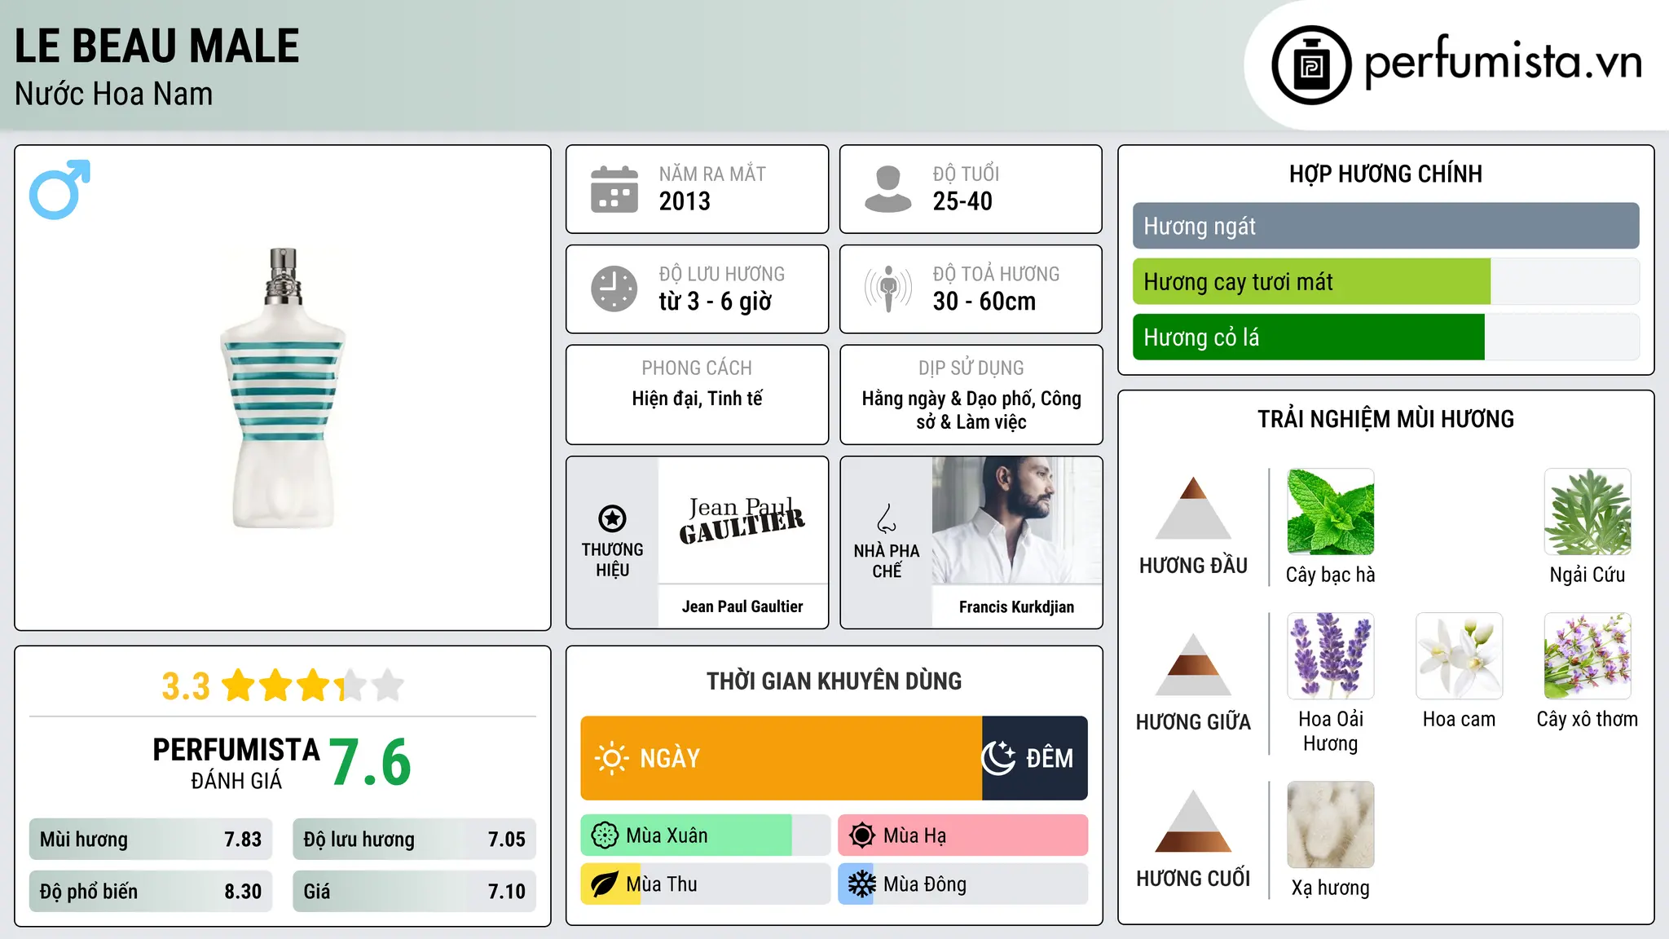The height and width of the screenshot is (939, 1669).
Task: Click the Mùa Hạ season bar
Action: (963, 835)
